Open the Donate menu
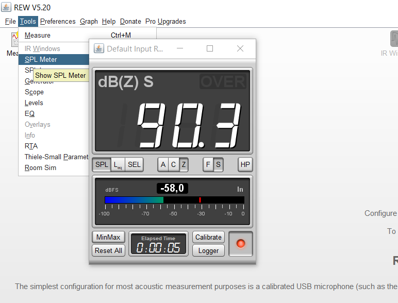This screenshot has width=398, height=303. pyautogui.click(x=130, y=21)
